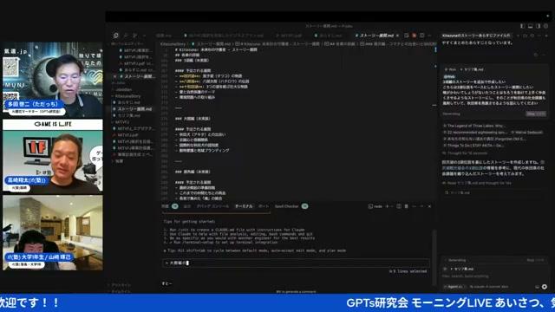Image resolution: width=555 pixels, height=312 pixels.
Task: Toggle the primary sidebar layout icon
Action: coord(522,26)
